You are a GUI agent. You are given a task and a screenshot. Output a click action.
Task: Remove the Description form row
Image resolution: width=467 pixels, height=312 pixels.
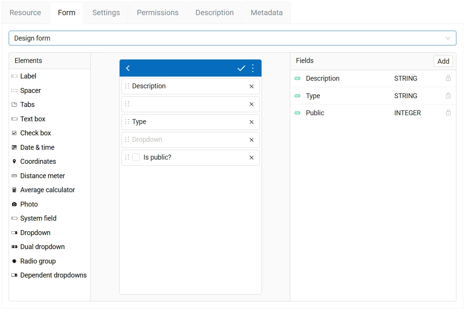252,86
